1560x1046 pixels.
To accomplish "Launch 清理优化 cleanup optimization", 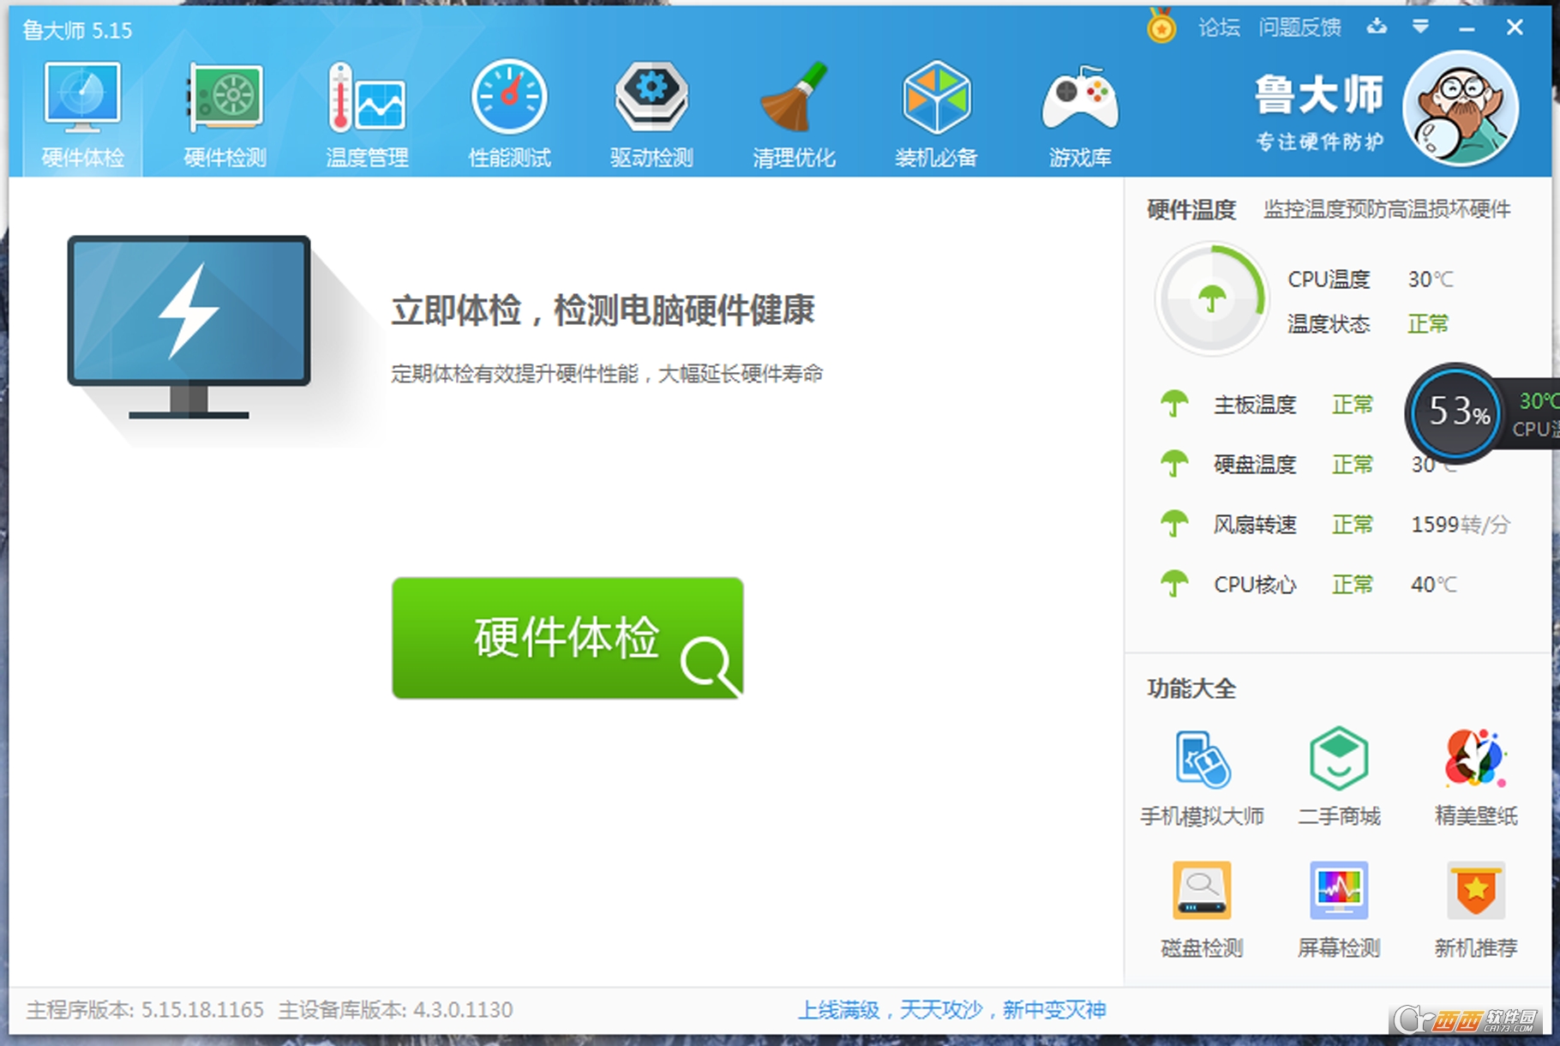I will (x=794, y=111).
